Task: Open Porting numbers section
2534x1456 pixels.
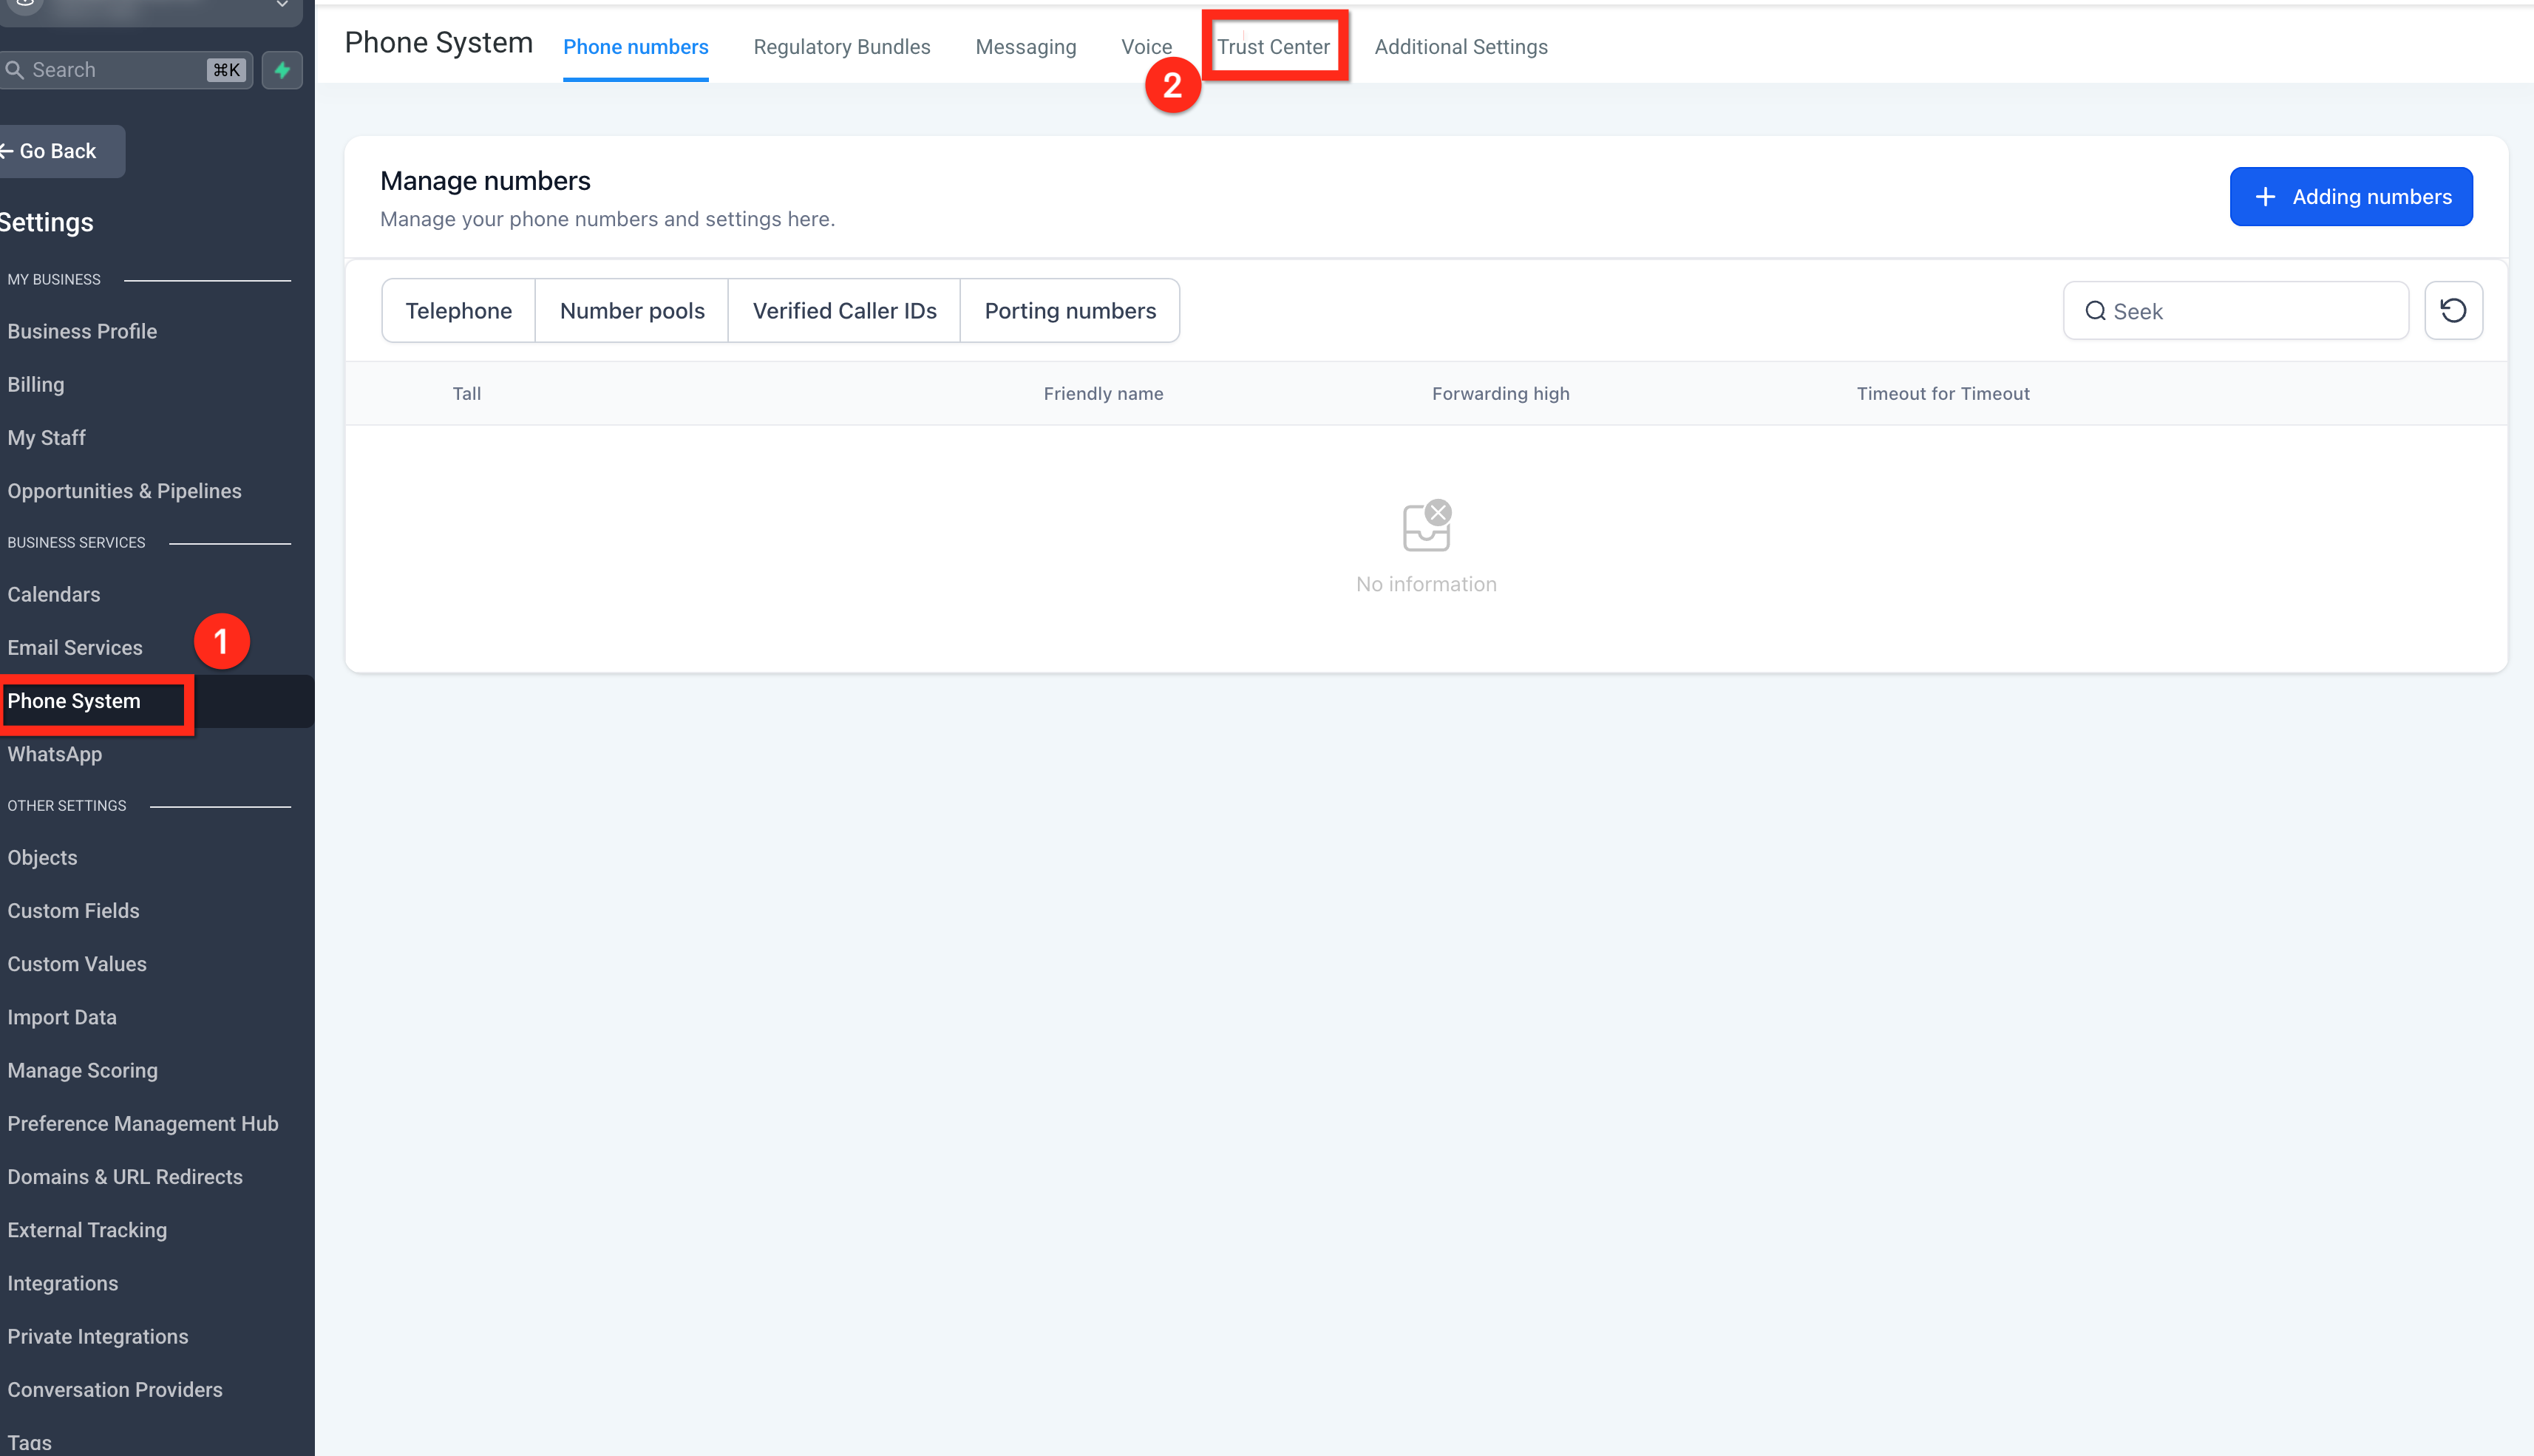Action: (x=1070, y=311)
